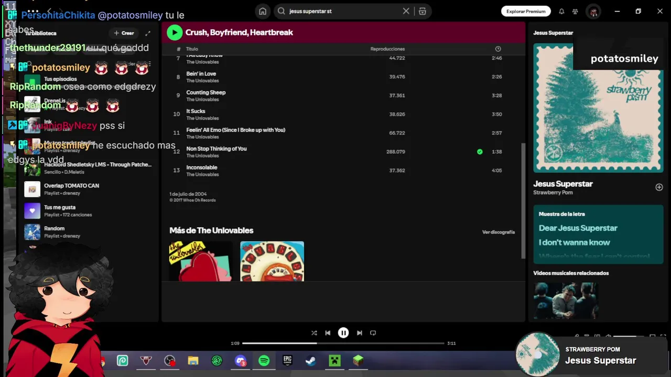Open The Unlovables artist link under Counting Sheep
Screen dimensions: 671x377
pos(202,99)
